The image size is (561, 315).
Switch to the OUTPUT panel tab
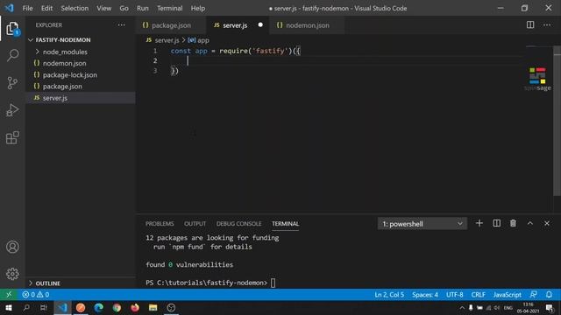[195, 224]
